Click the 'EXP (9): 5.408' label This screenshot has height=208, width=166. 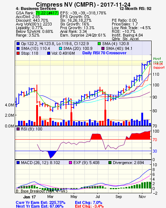point(86,163)
